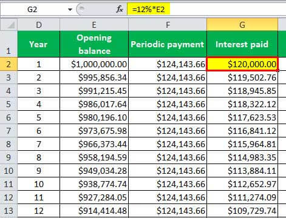
Task: Select opening balance $966,373.44
Action: click(x=94, y=144)
